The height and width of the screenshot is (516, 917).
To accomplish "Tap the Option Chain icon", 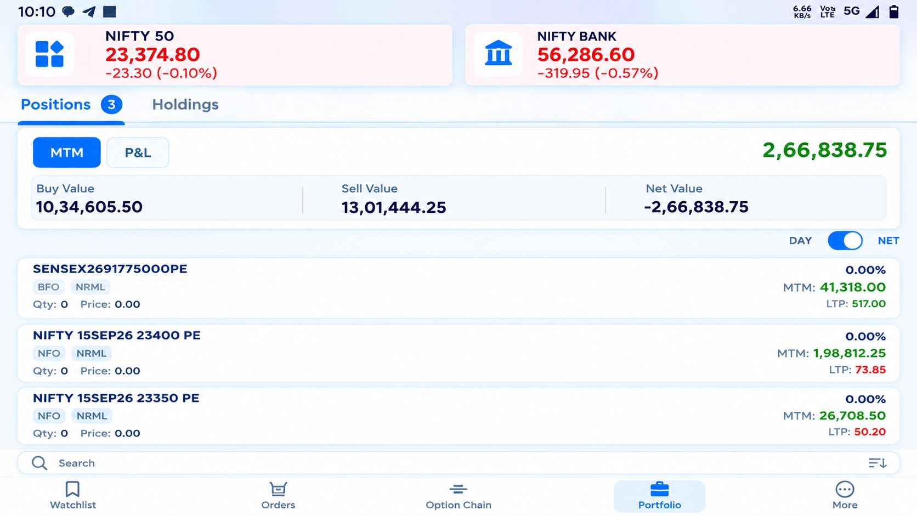I will [x=459, y=489].
